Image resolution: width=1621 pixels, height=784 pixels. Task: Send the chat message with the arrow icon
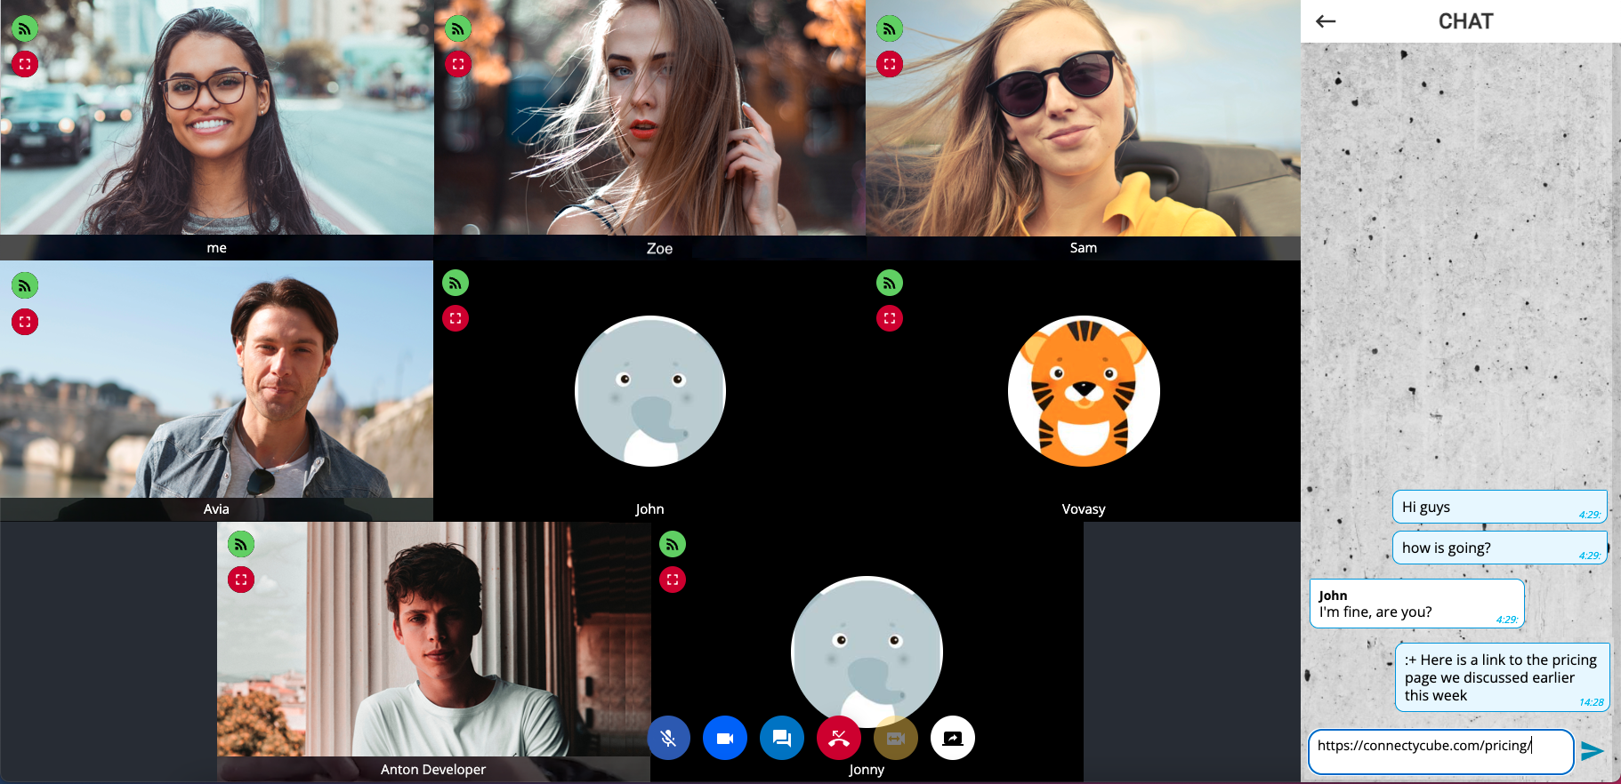click(x=1593, y=751)
